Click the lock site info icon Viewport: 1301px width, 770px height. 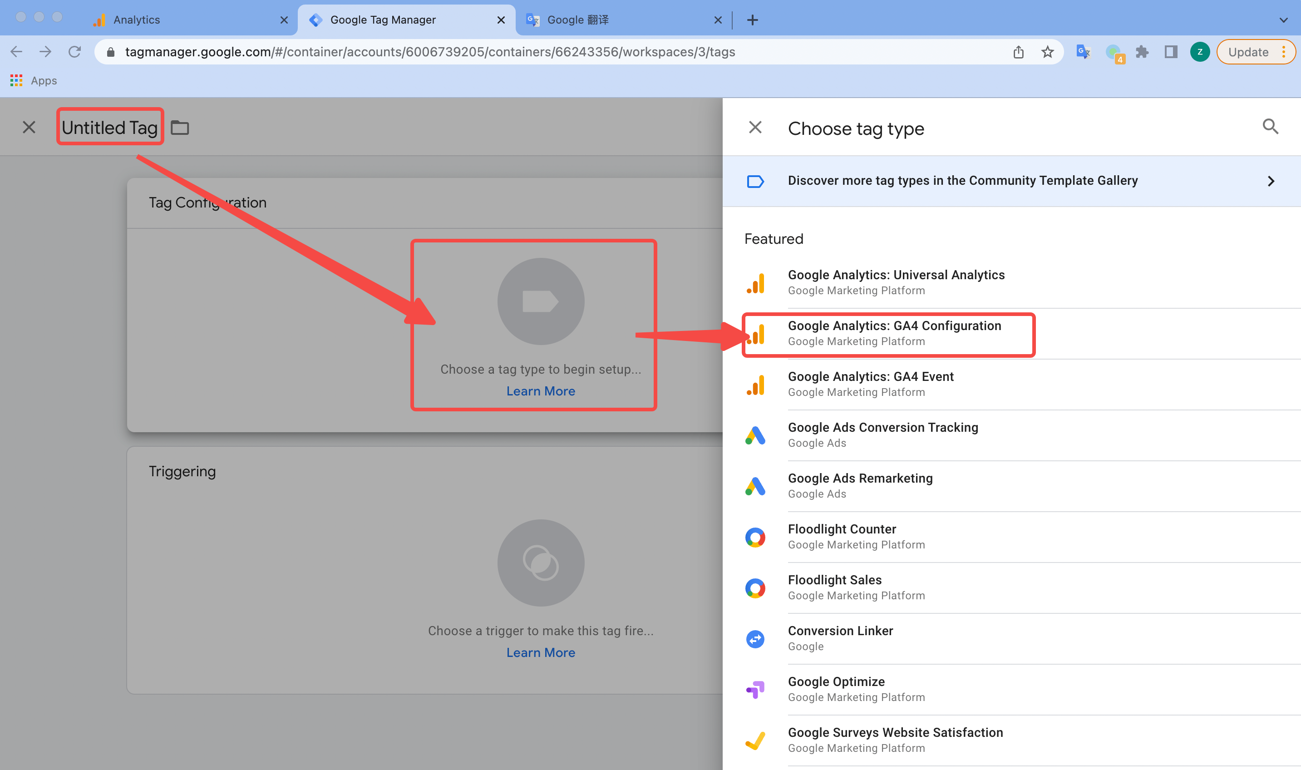click(x=110, y=52)
